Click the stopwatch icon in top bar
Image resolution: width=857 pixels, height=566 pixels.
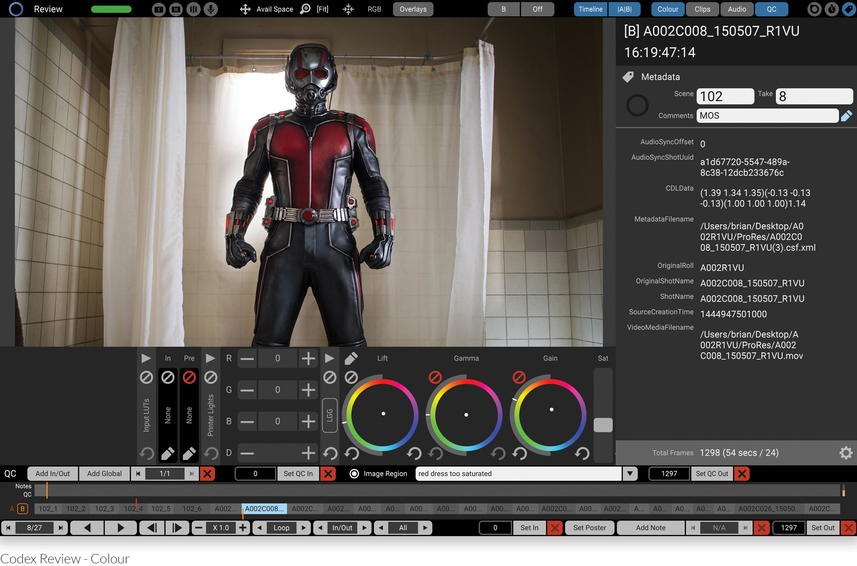pyautogui.click(x=832, y=9)
